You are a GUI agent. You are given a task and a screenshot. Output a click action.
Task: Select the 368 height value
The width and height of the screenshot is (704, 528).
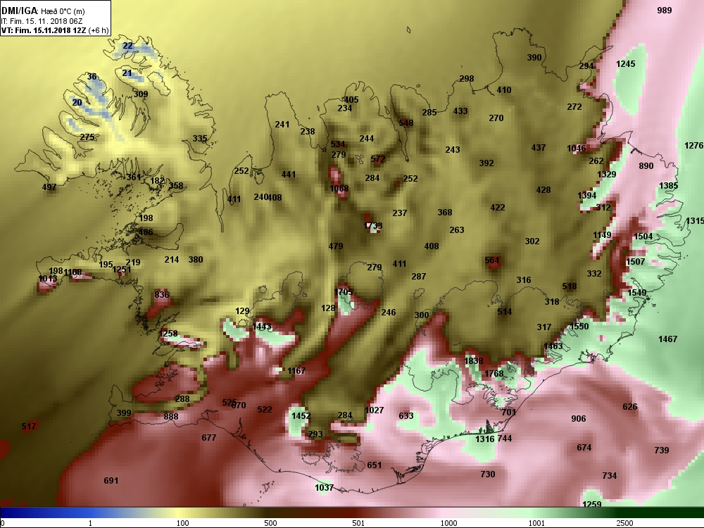445,213
